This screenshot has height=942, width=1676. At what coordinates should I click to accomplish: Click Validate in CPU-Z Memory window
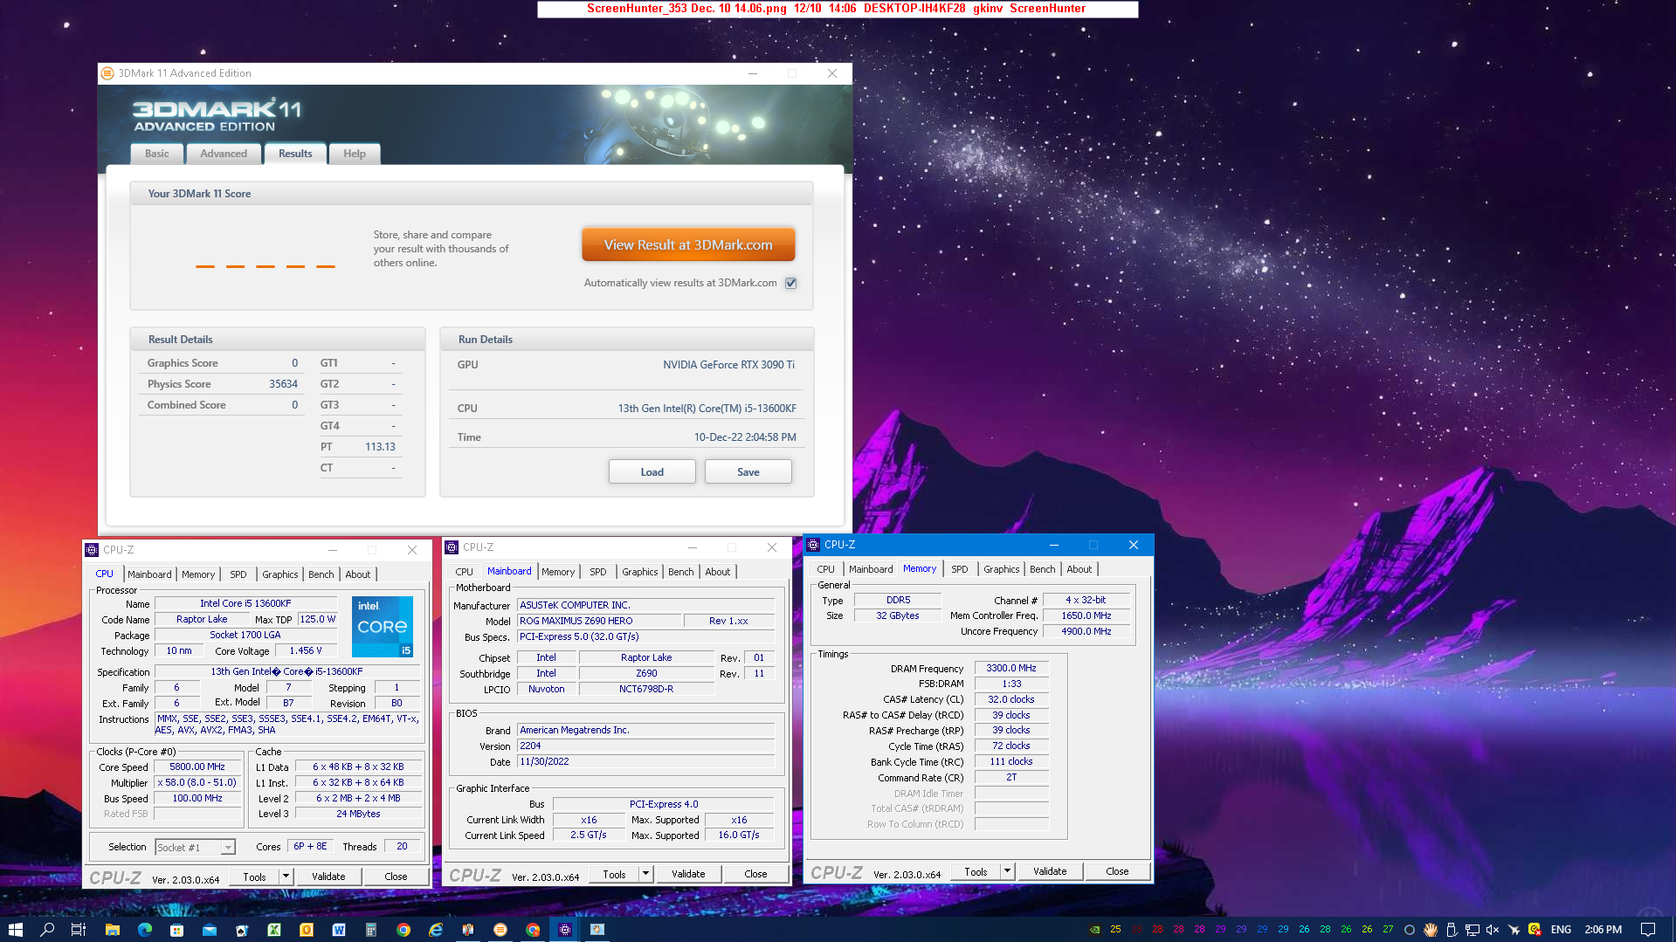(1050, 871)
